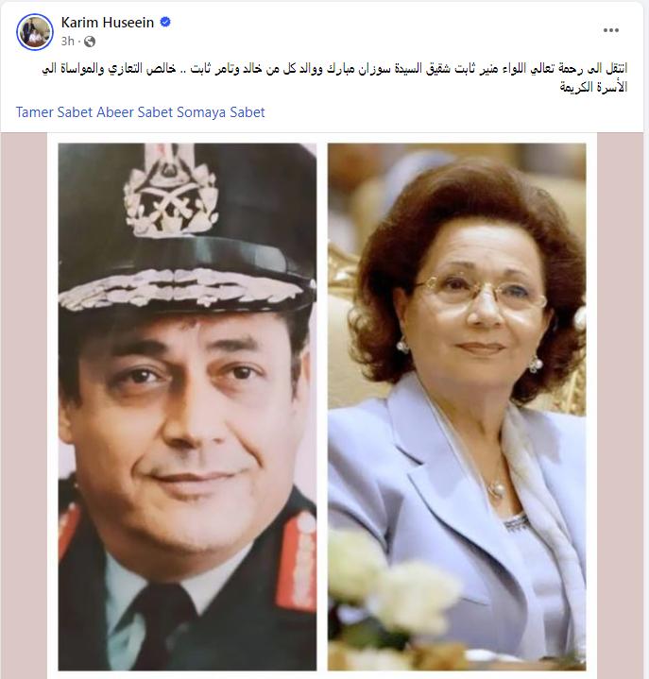Open the photo of the woman in the blue jacket
Image resolution: width=649 pixels, height=679 pixels.
456,407
